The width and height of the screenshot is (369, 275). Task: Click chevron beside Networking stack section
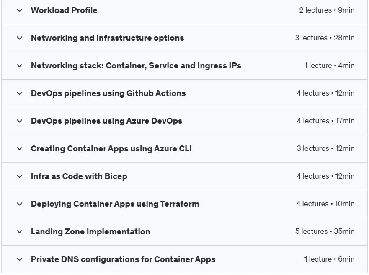(20, 66)
